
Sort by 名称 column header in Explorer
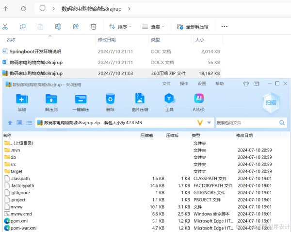[11, 40]
